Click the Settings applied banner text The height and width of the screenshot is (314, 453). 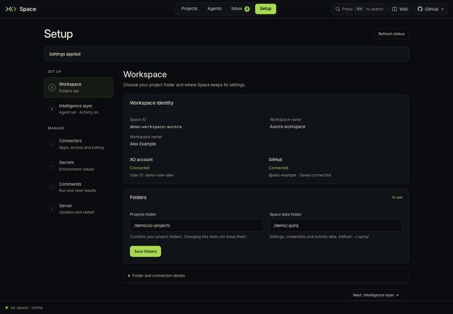click(65, 54)
